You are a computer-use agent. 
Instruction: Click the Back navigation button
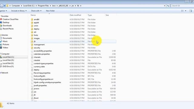coord(2,6)
